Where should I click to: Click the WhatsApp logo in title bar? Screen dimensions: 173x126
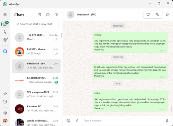pos(5,4)
